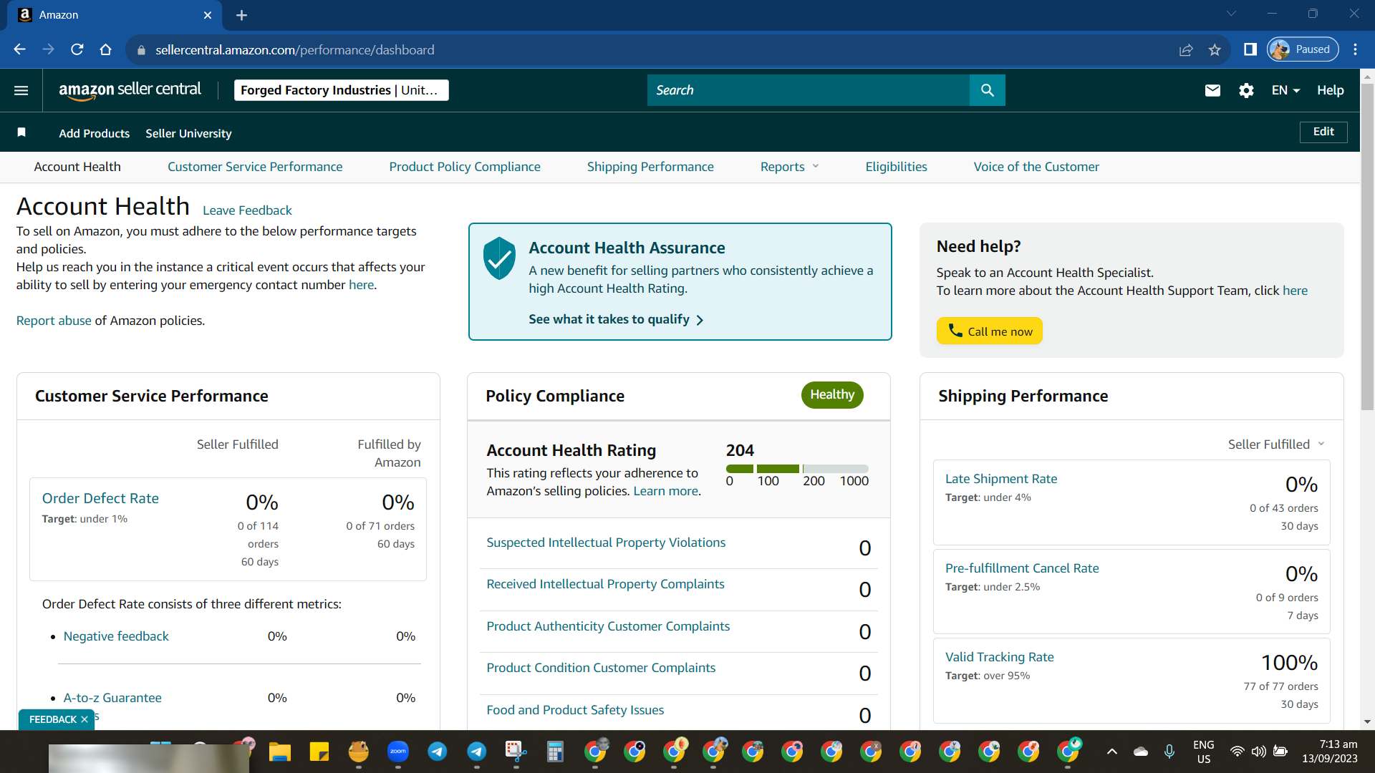Click the bookmark flag icon
Viewport: 1375px width, 773px height.
click(x=21, y=132)
